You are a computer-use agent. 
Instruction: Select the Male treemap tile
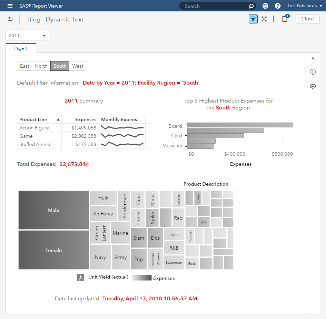tap(53, 210)
